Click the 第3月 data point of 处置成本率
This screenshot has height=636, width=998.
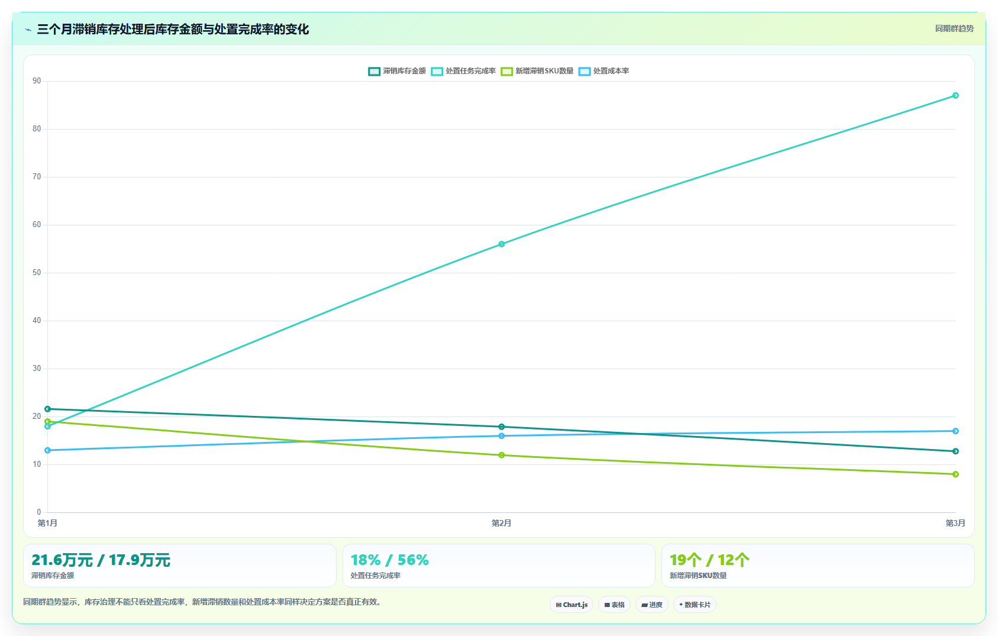pyautogui.click(x=955, y=431)
